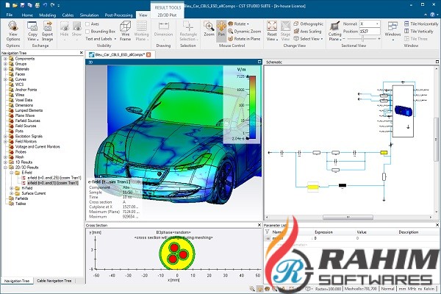Switch to the Modeling ribbon tab
The image size is (441, 294).
click(48, 15)
